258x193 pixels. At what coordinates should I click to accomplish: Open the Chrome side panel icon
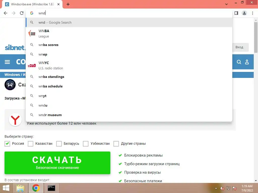click(x=236, y=13)
